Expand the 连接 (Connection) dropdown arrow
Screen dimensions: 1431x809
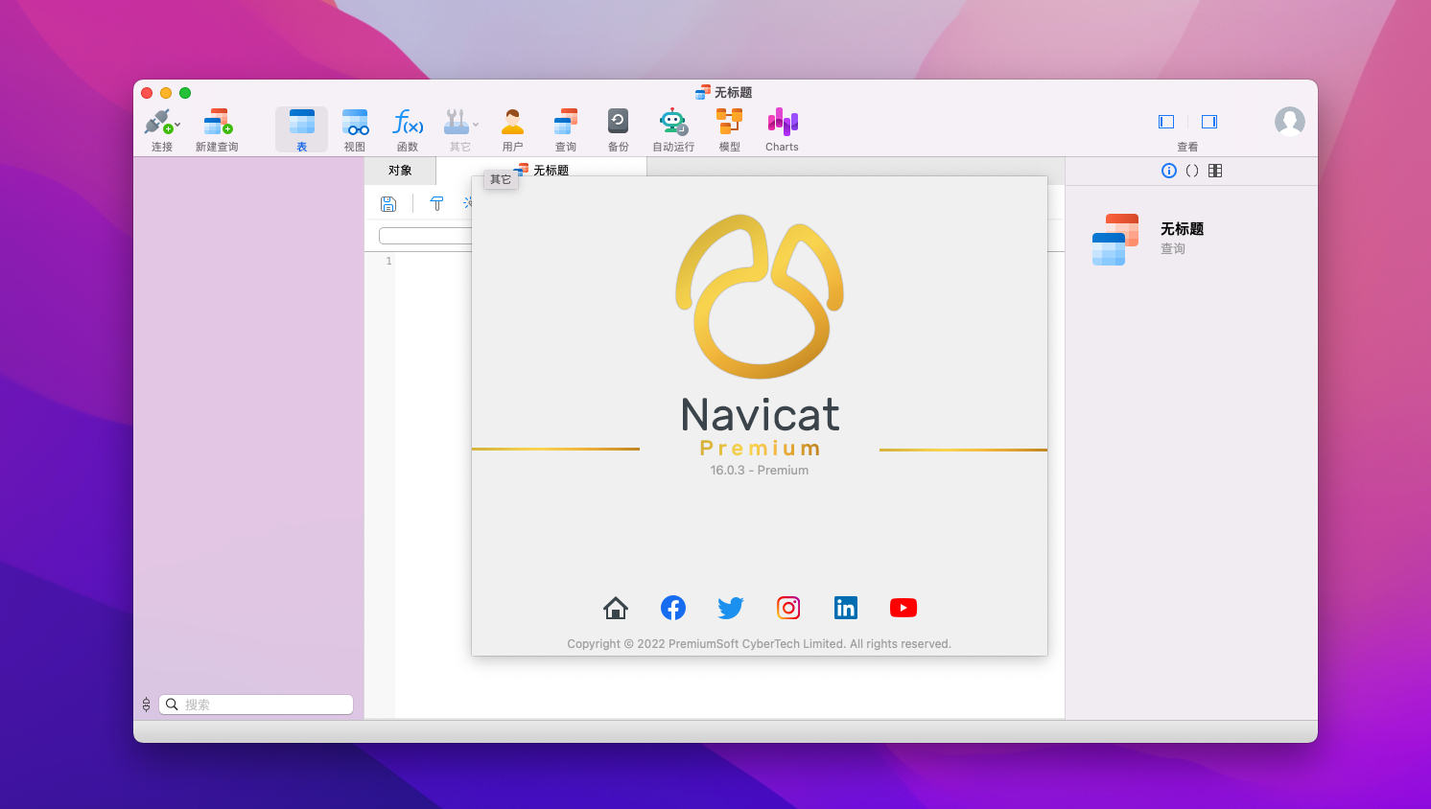pyautogui.click(x=177, y=125)
